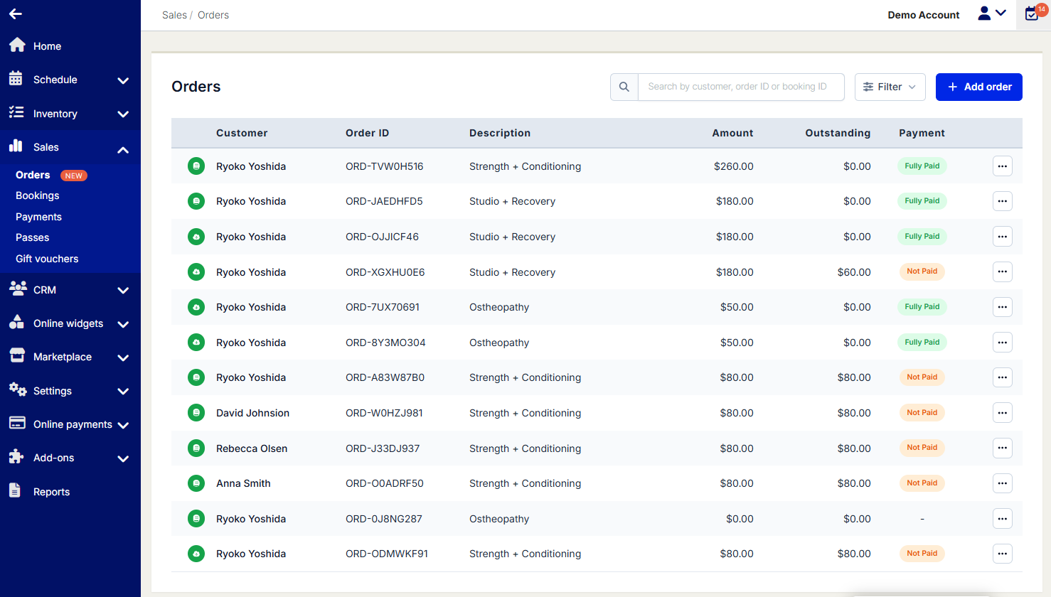Open actions menu for ORD-0J8NG287
The width and height of the screenshot is (1051, 597).
pos(1003,519)
